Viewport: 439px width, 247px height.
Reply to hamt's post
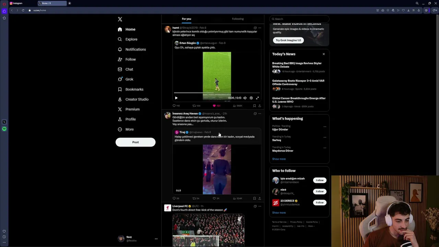[x=176, y=106]
